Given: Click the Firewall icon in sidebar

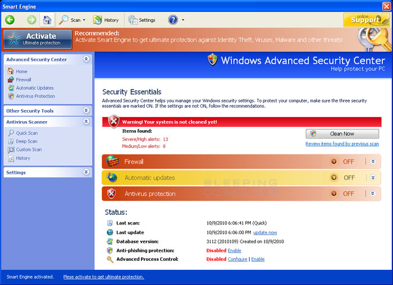Looking at the screenshot, I should [11, 80].
